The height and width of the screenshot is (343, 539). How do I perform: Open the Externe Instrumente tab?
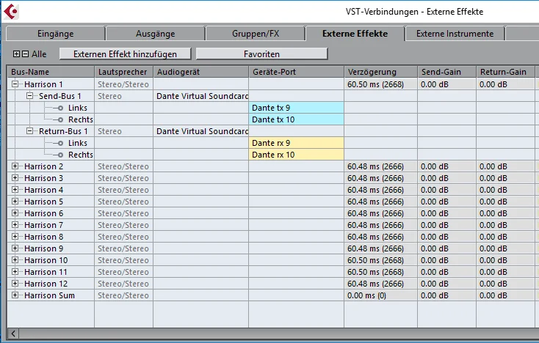[x=455, y=34]
